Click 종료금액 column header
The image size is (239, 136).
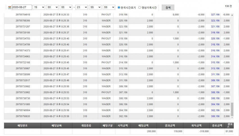(217, 126)
